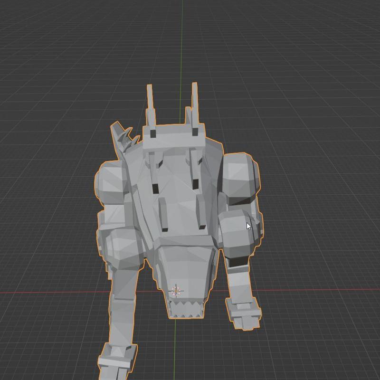Click the robot's small right foot
This screenshot has height=380, width=380.
(x=244, y=313)
